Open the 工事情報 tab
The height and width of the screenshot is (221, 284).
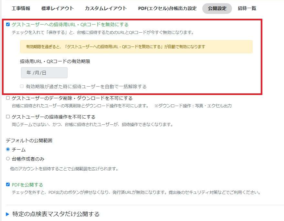coord(21,8)
